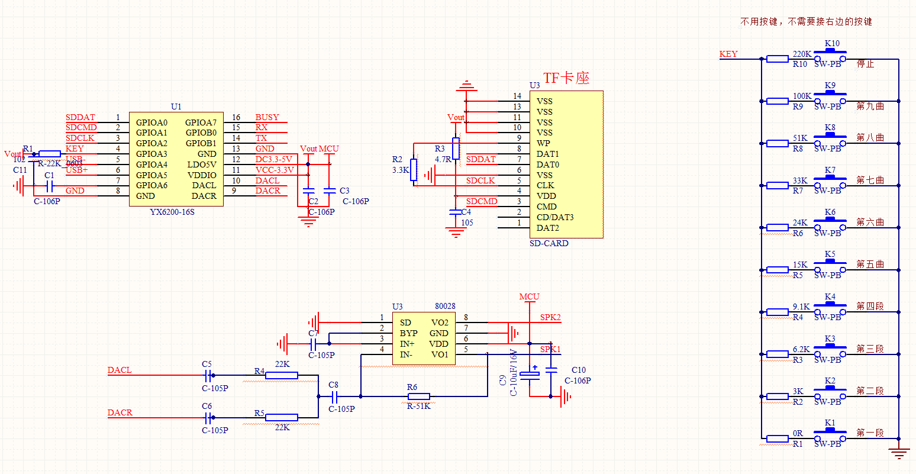The height and width of the screenshot is (474, 916).
Task: Select the R-51K feedback resistor
Action: (x=419, y=396)
